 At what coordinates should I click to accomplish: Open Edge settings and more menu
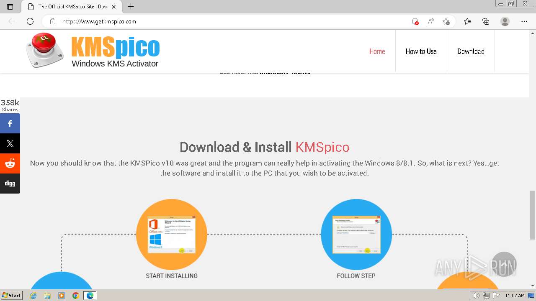(524, 21)
